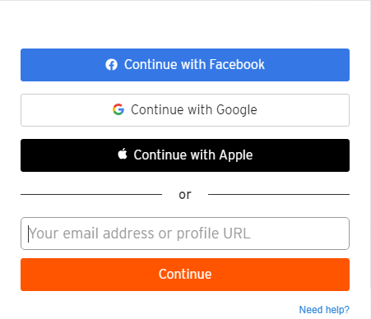Click the divider line left of 'or'

(x=91, y=195)
